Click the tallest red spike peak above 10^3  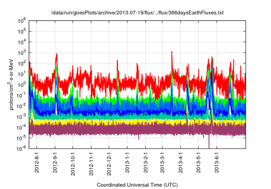(x=171, y=51)
